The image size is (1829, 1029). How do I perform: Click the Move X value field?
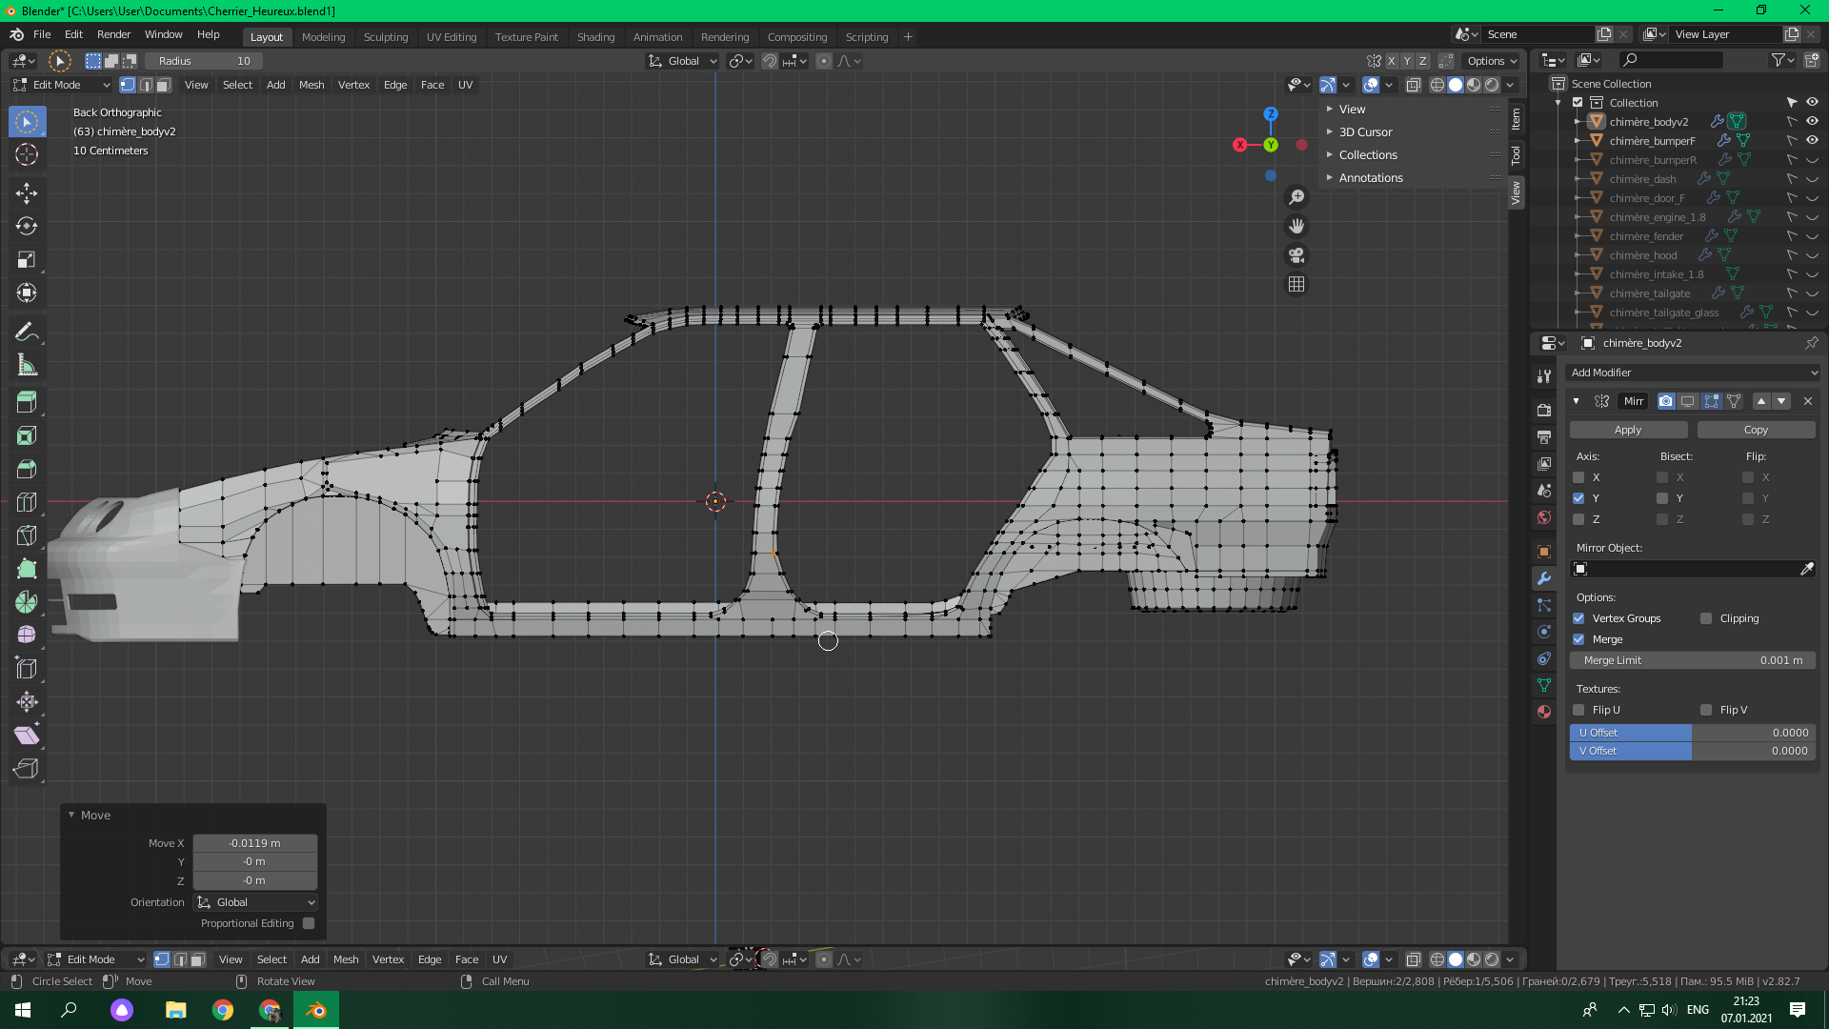tap(254, 843)
